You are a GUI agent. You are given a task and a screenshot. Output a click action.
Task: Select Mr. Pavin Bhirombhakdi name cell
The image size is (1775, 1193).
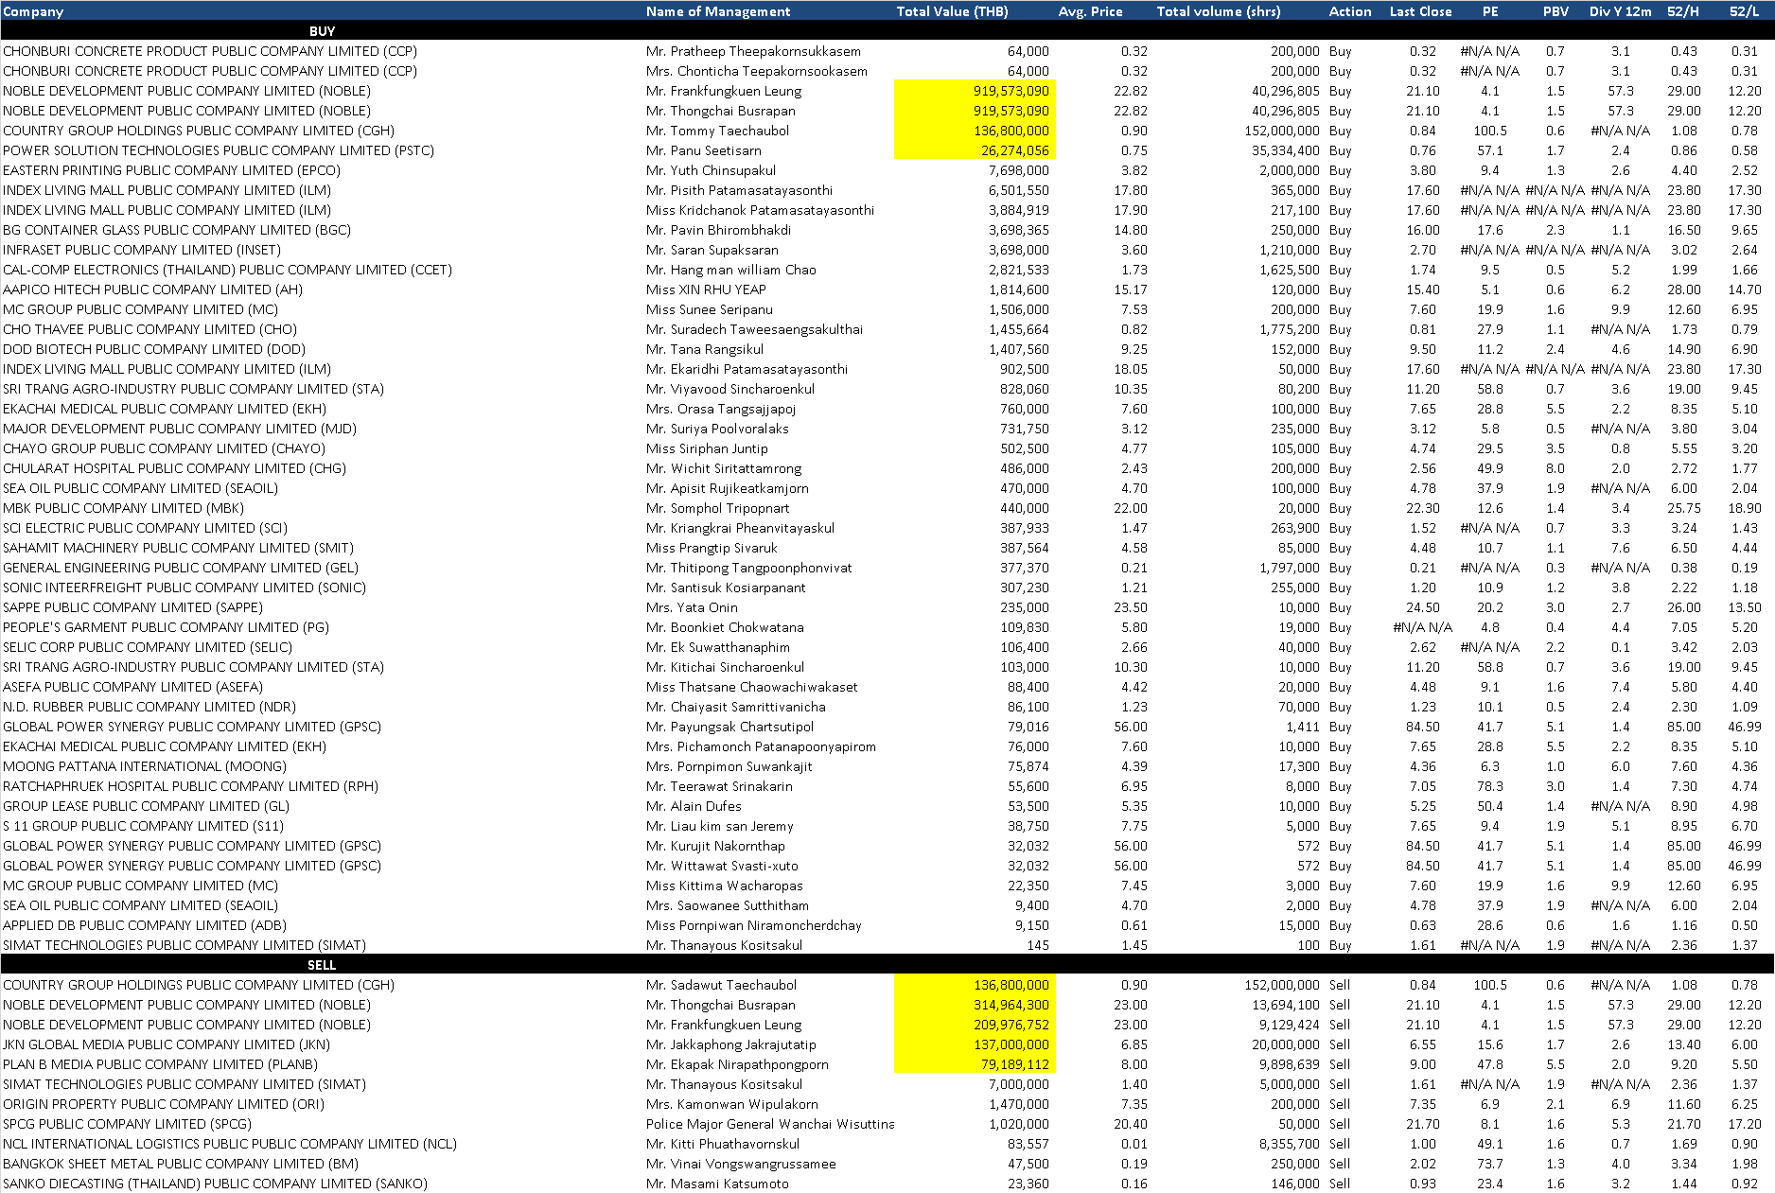(x=718, y=230)
